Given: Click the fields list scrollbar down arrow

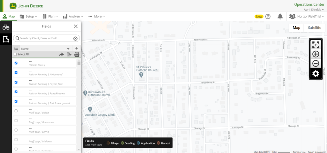Looking at the screenshot, I should click(x=79, y=149).
